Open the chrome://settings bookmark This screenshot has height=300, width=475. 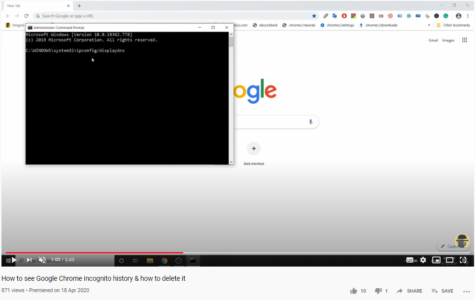point(337,25)
